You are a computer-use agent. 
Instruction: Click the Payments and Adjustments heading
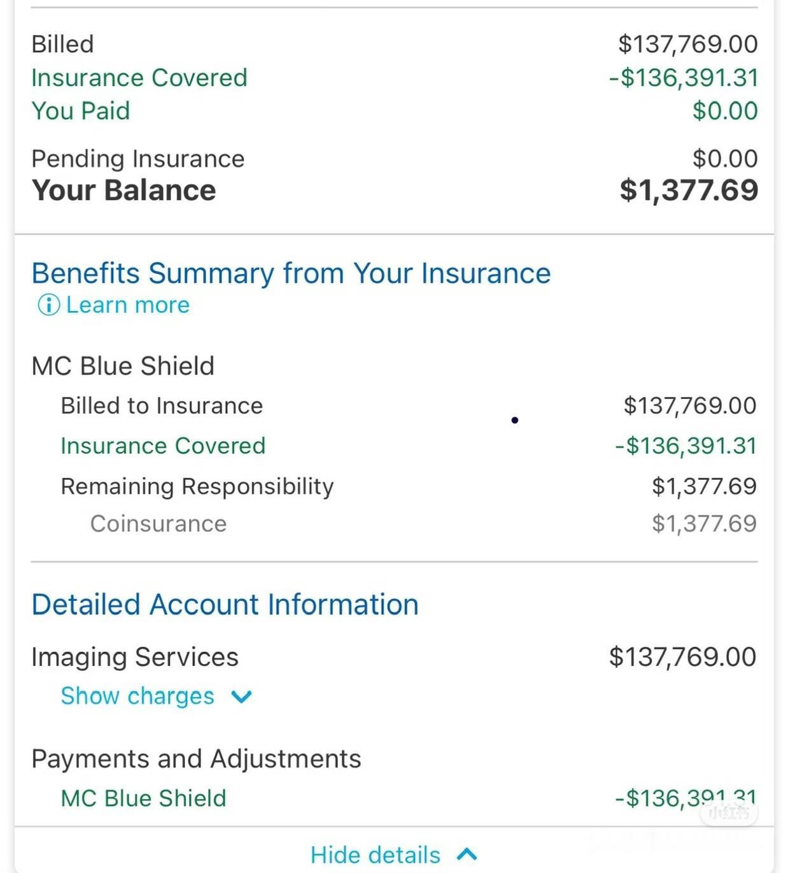tap(197, 759)
